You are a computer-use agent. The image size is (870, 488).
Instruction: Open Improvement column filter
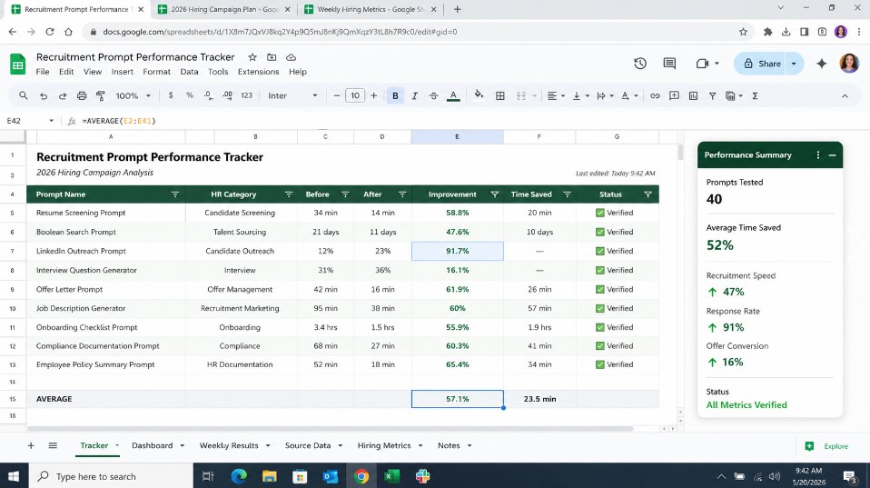494,194
